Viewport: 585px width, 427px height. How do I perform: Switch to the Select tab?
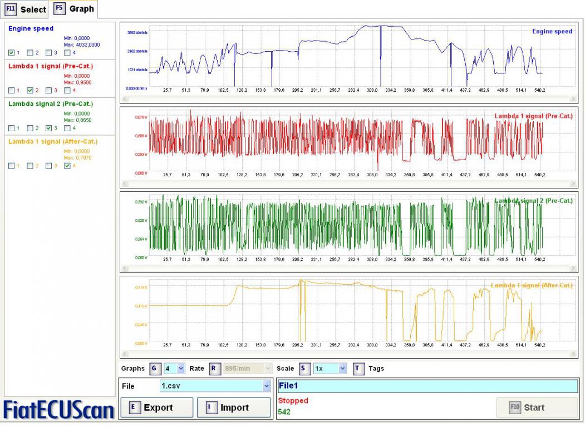pos(26,9)
